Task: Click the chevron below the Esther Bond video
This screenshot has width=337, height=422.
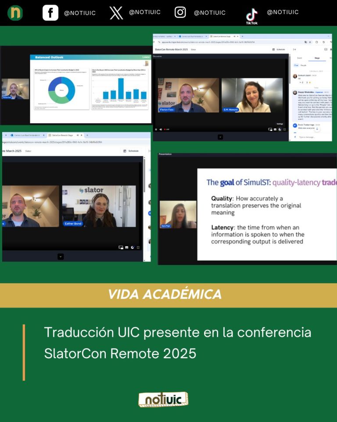Action: 61,256
